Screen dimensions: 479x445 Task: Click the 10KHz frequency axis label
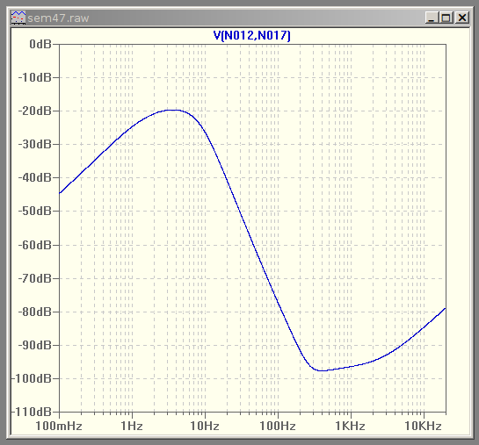[x=424, y=426]
